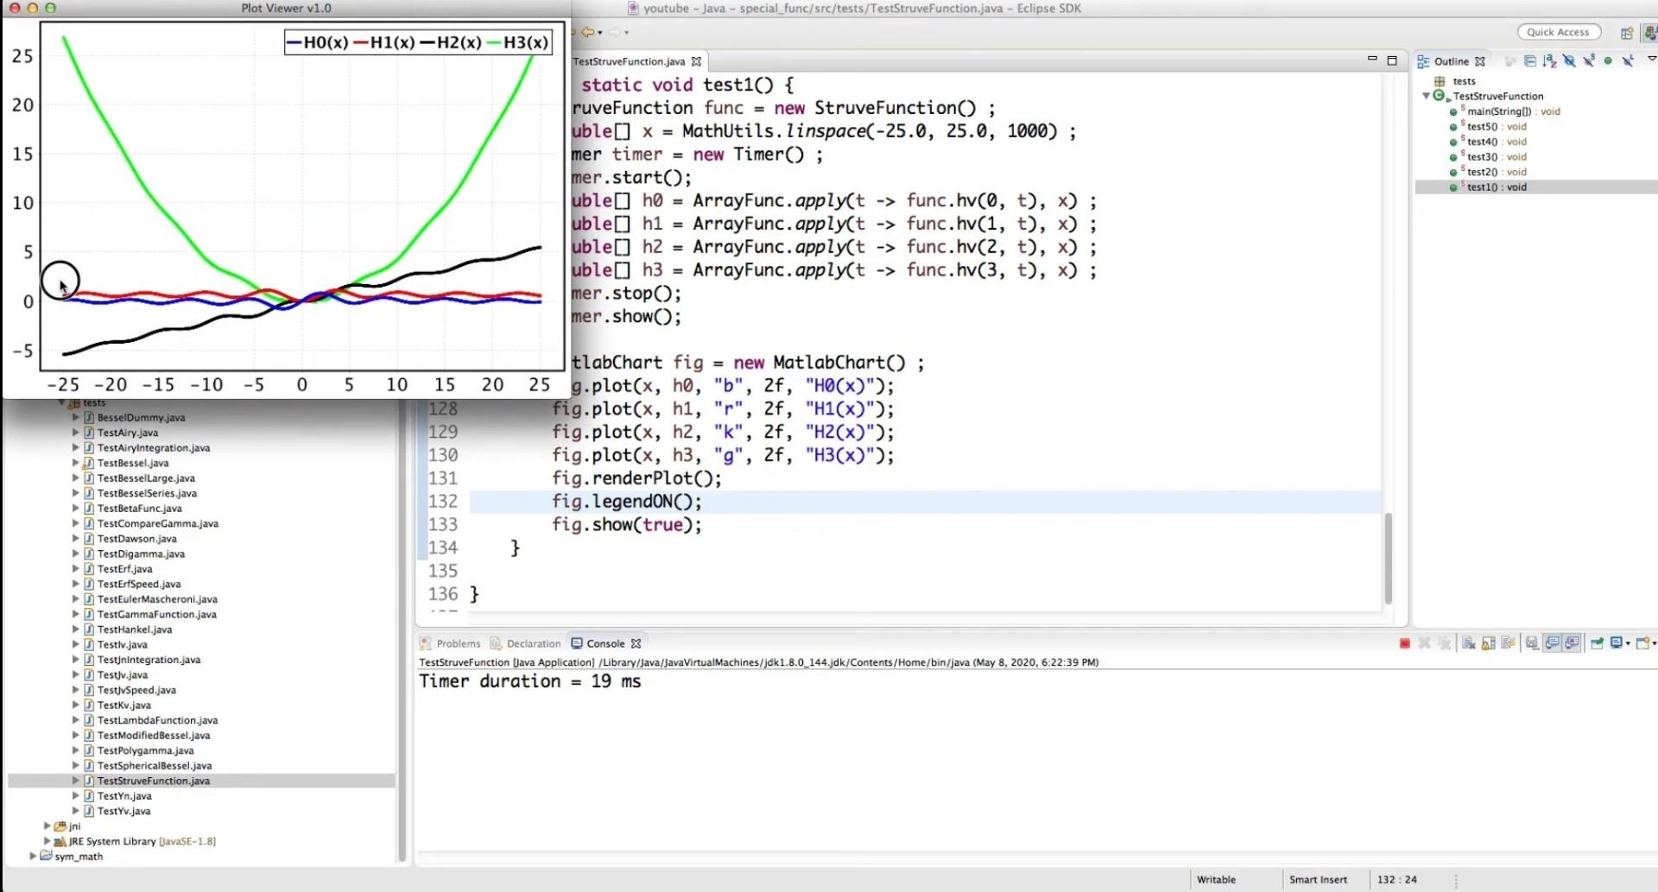Click Remove All Terminated Launches icon

[x=1444, y=643]
